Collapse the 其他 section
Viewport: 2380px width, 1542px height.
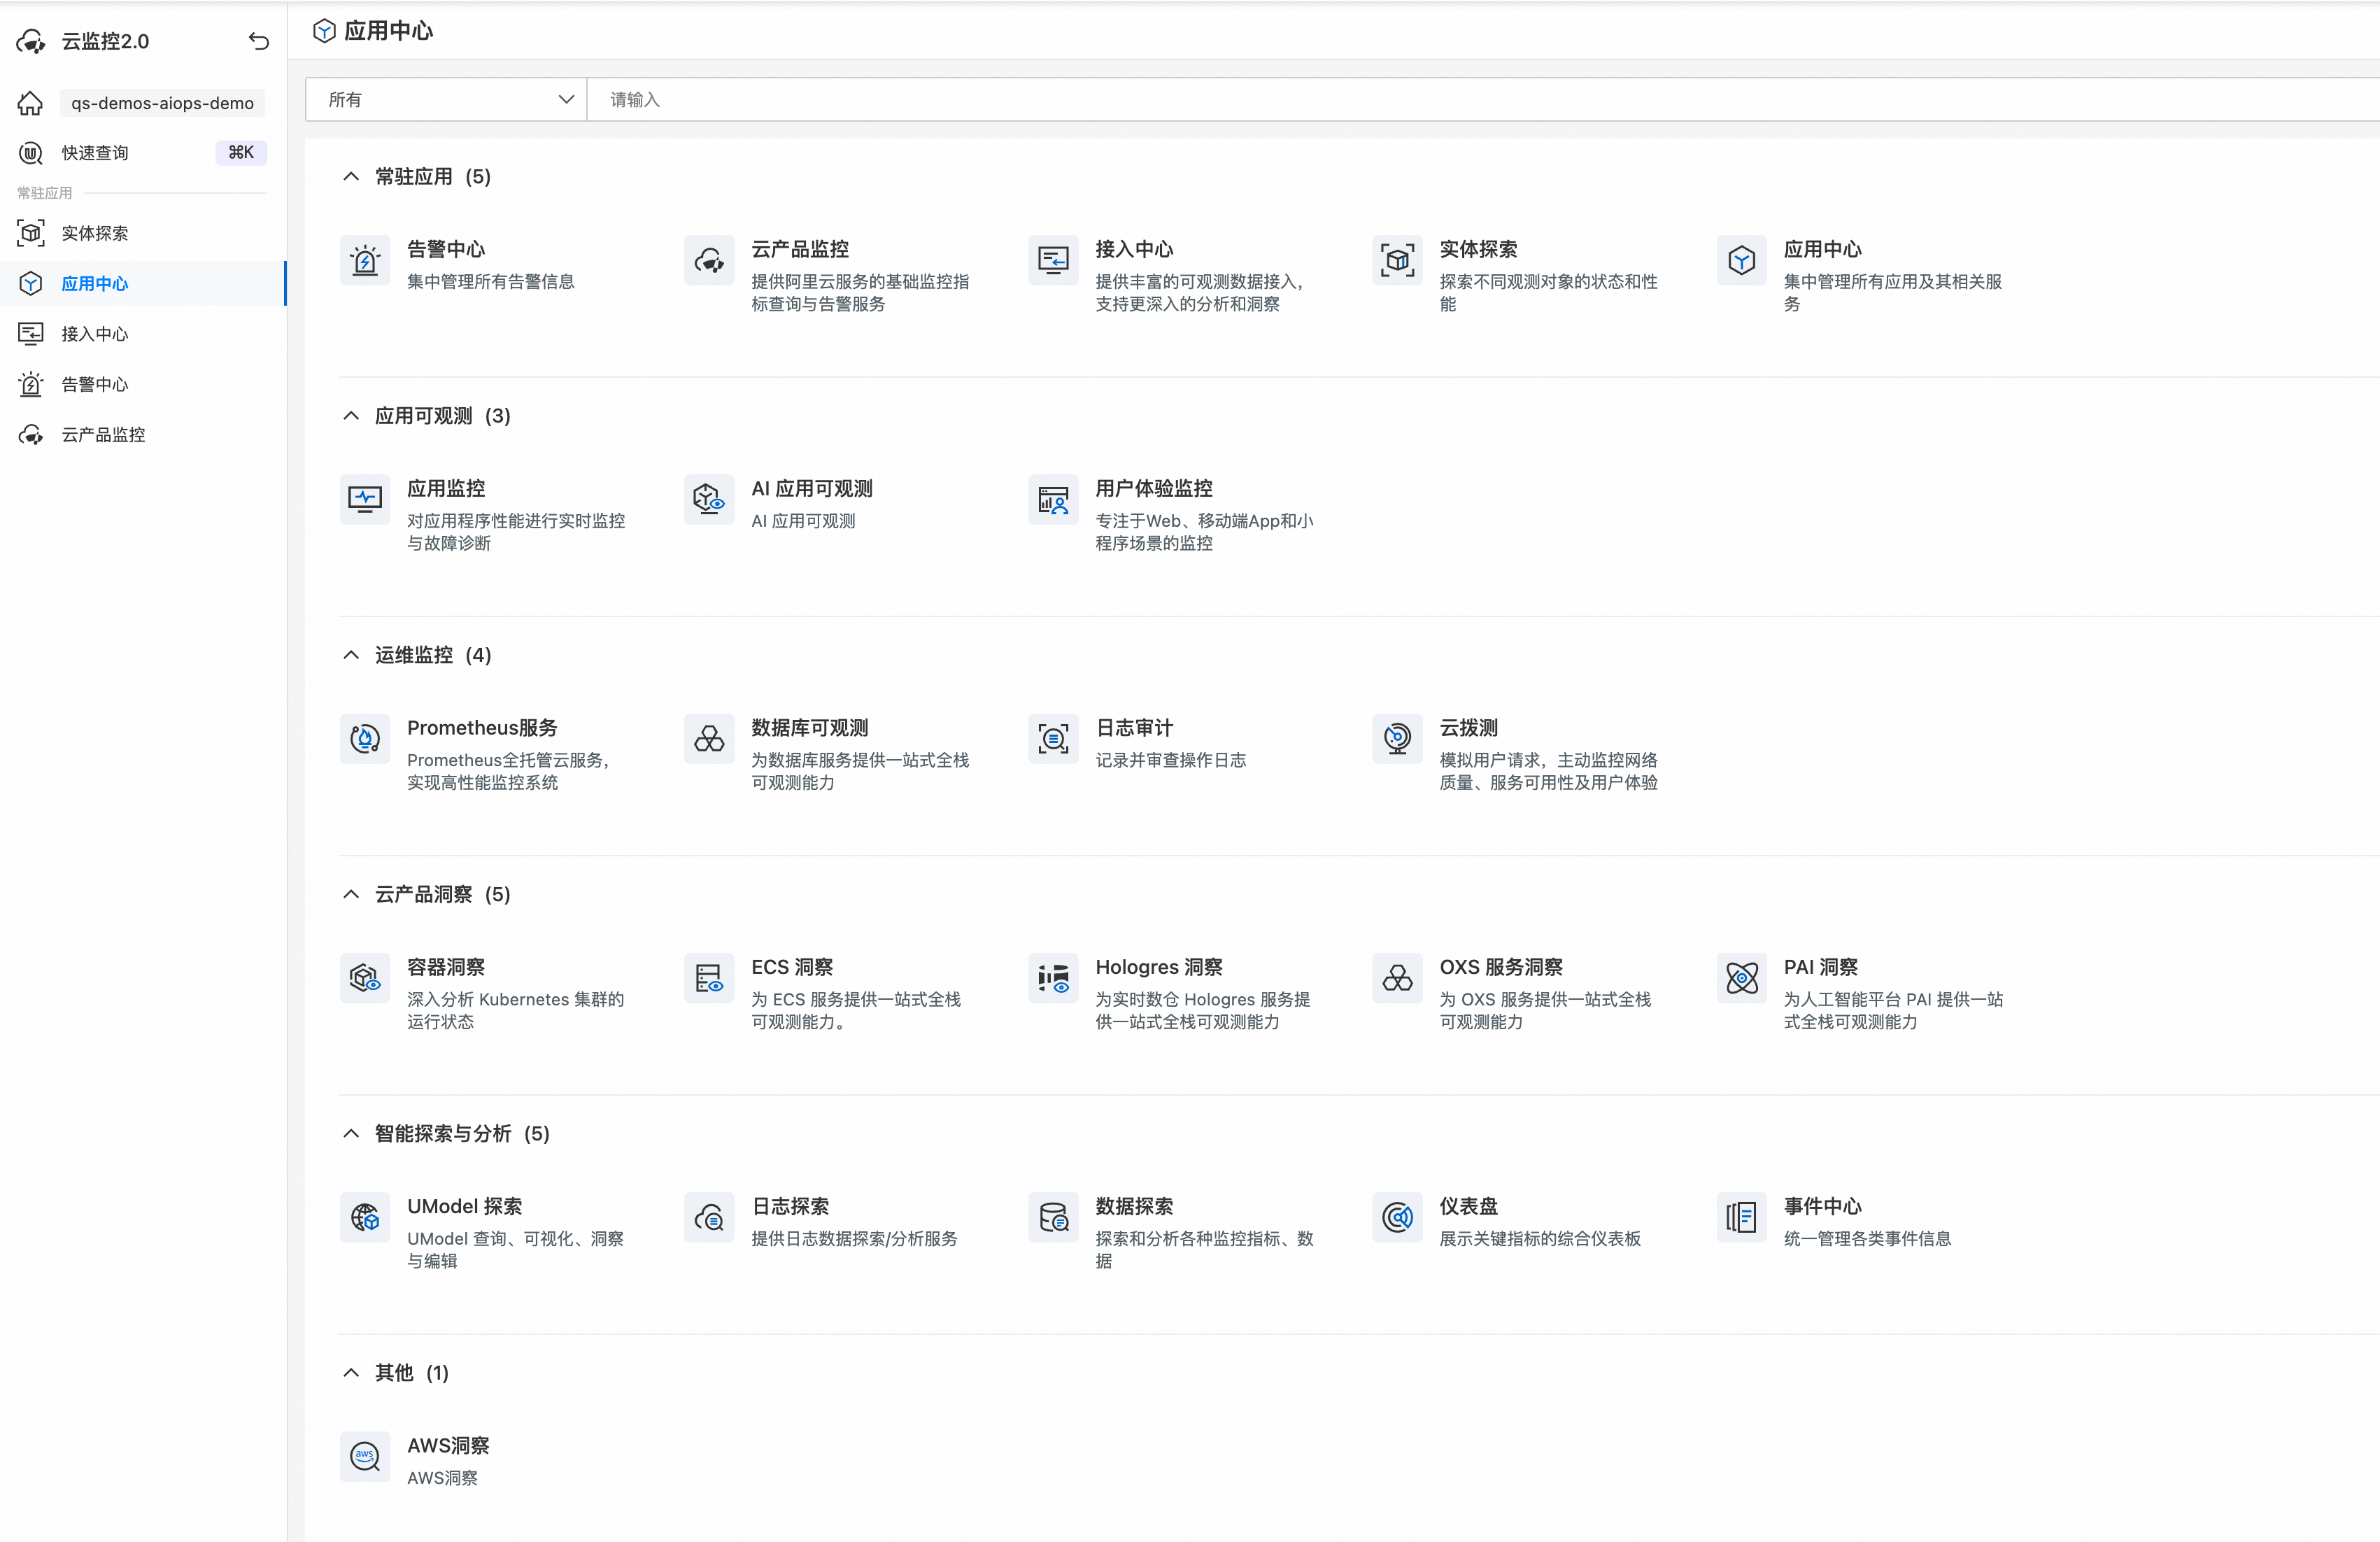coord(351,1373)
